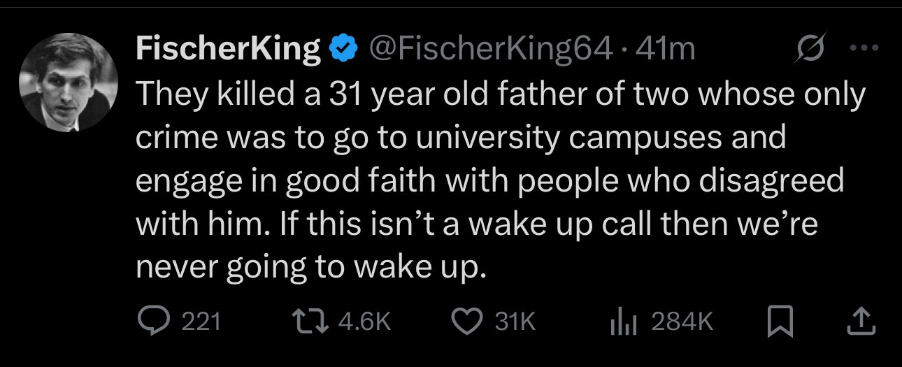Click the tweet line starting "They killed"
Image resolution: width=902 pixels, height=367 pixels.
[500, 94]
